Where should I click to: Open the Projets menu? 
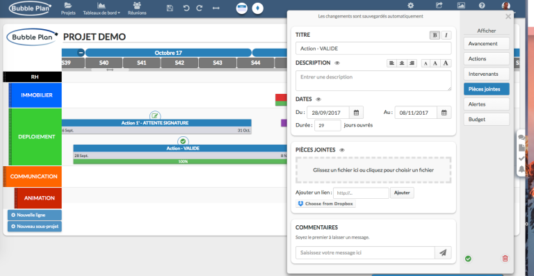tap(68, 8)
